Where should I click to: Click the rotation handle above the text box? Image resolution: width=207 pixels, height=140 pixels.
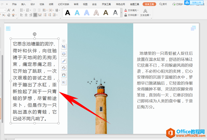[x=35, y=34]
